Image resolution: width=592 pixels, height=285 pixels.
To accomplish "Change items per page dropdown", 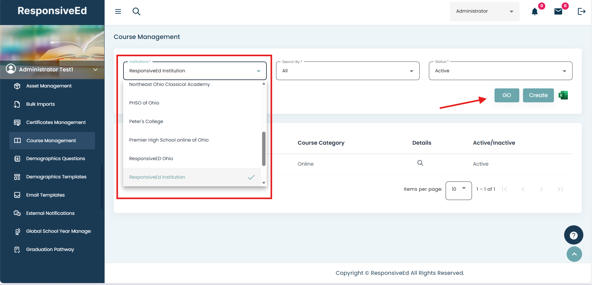I will [458, 189].
